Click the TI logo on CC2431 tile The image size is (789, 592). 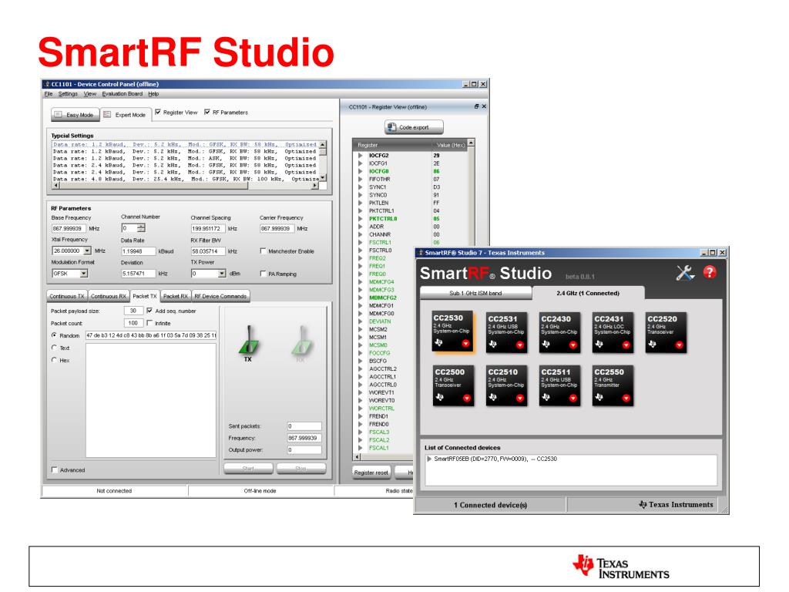599,345
